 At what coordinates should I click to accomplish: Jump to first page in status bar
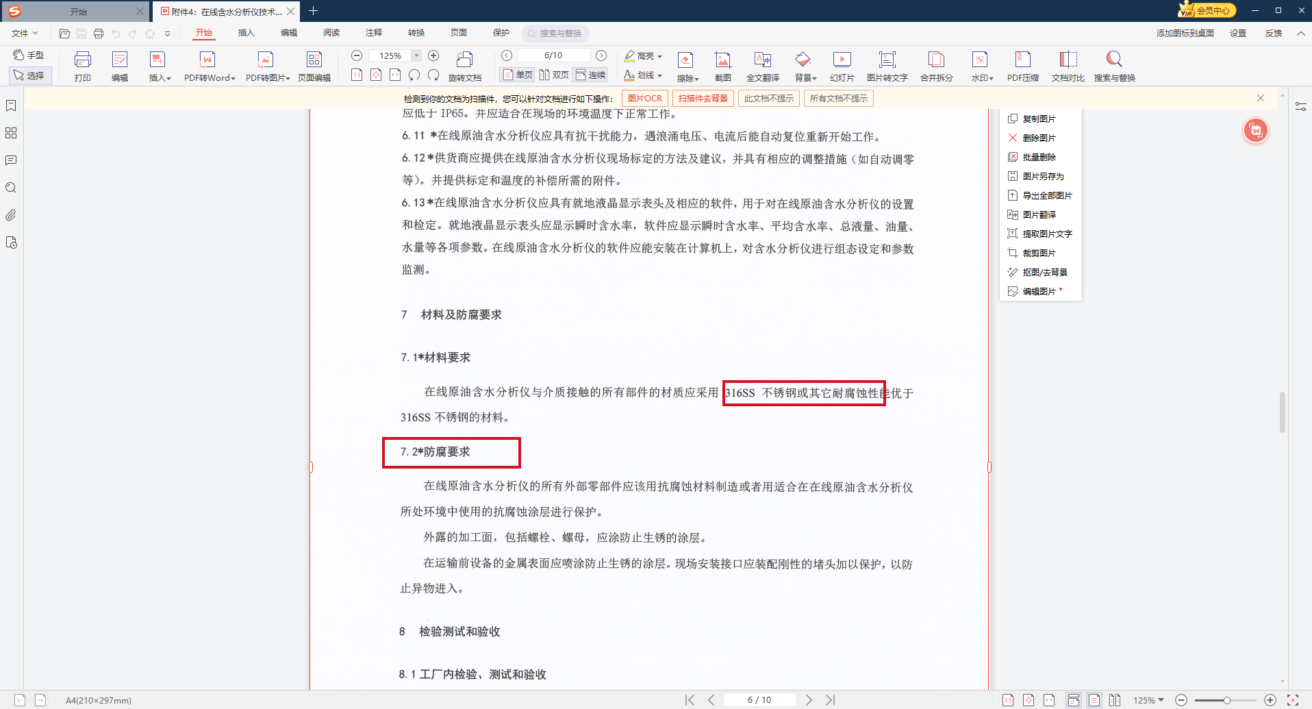(690, 700)
